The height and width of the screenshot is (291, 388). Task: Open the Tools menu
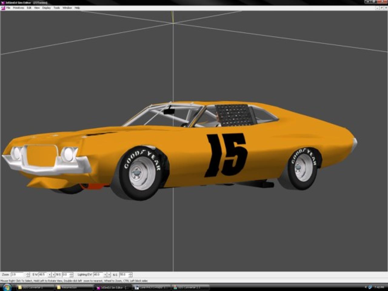click(57, 8)
